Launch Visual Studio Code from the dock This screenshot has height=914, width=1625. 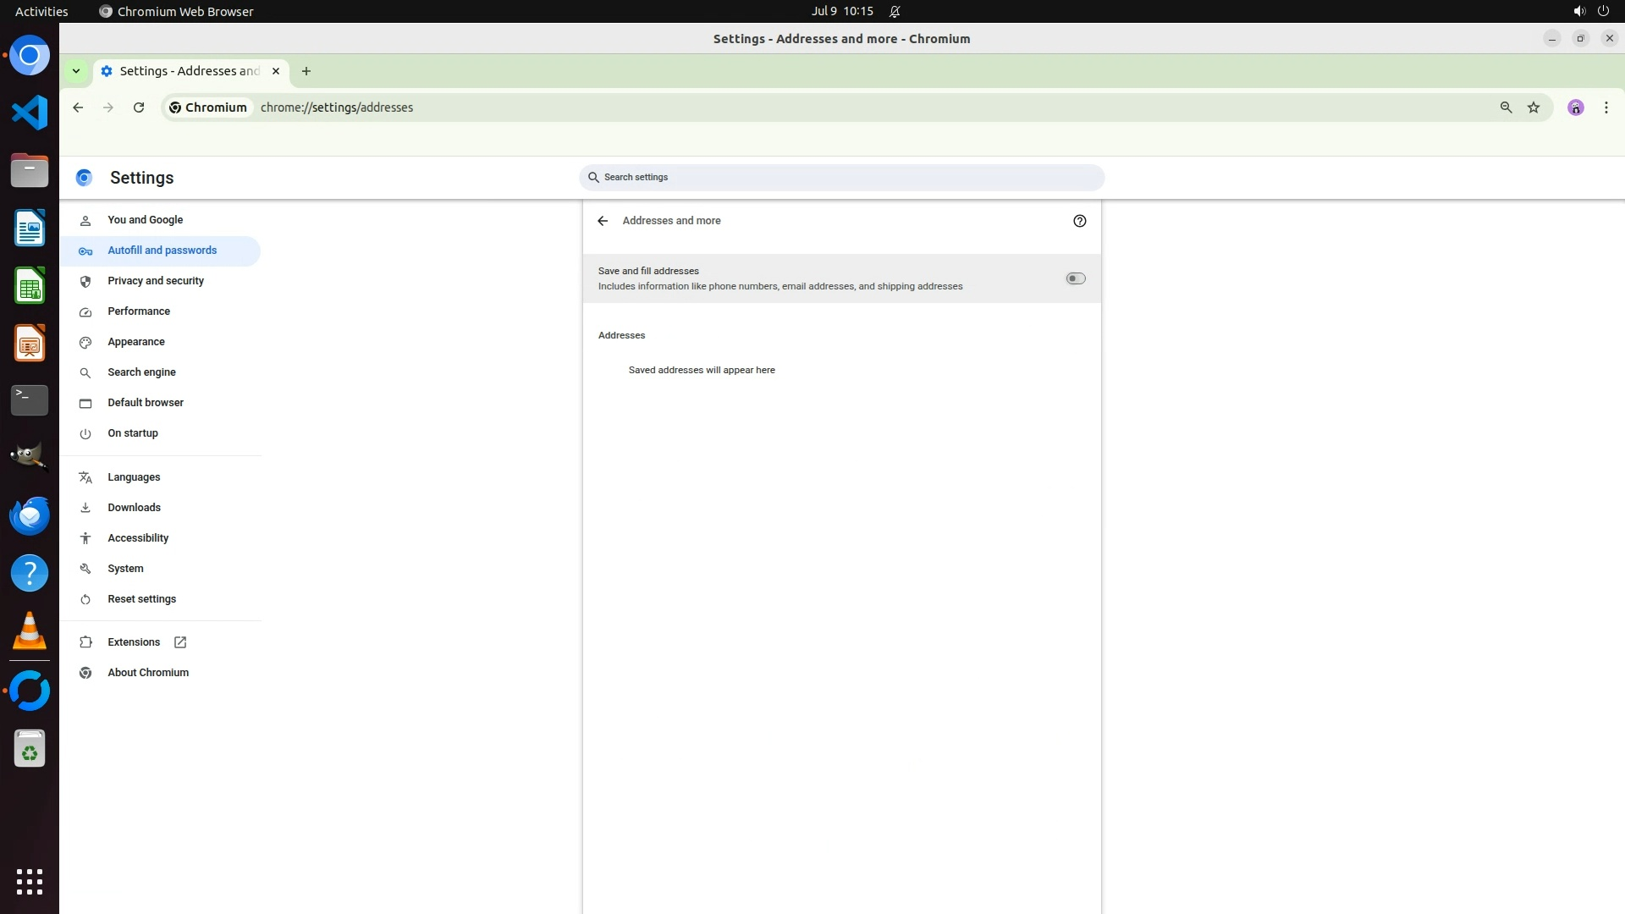pos(30,113)
